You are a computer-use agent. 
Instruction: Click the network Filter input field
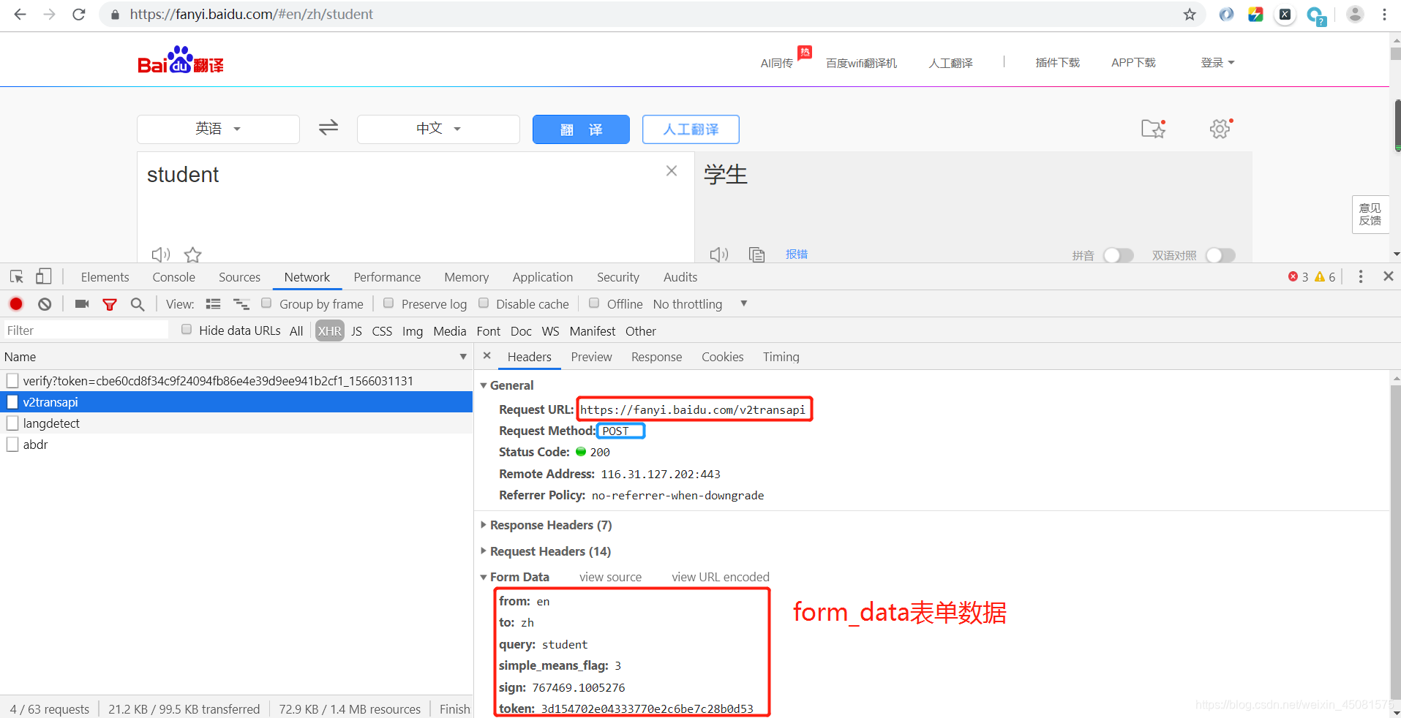(x=86, y=330)
